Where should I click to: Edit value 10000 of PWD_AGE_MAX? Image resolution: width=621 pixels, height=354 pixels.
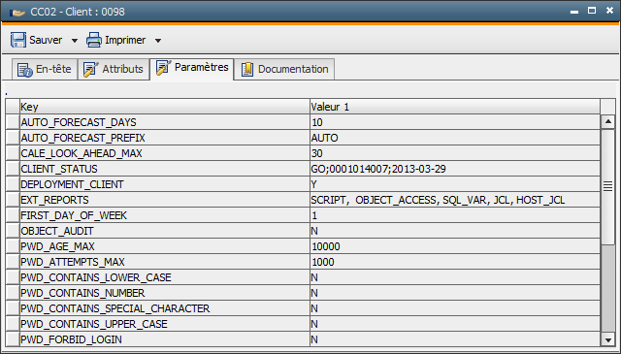[x=455, y=246]
